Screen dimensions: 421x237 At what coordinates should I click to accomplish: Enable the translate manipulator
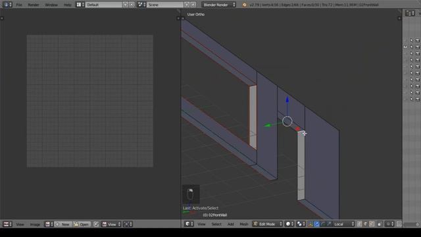tap(316, 224)
